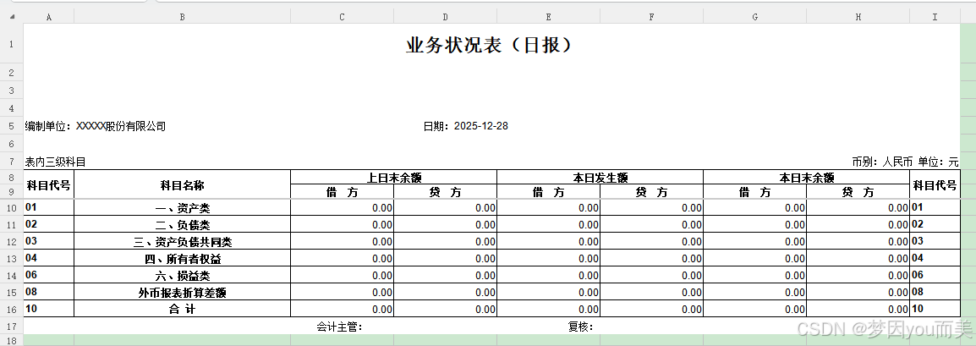Image resolution: width=976 pixels, height=346 pixels.
Task: Select row 13 header
Action: point(12,258)
